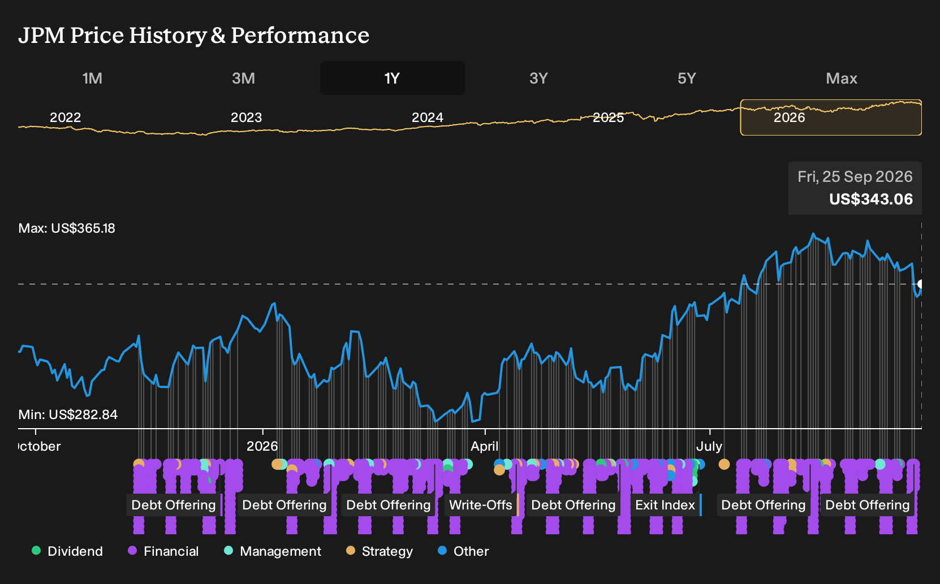Viewport: 940px width, 584px height.
Task: Click the purple Financial legend dot
Action: pyautogui.click(x=132, y=550)
